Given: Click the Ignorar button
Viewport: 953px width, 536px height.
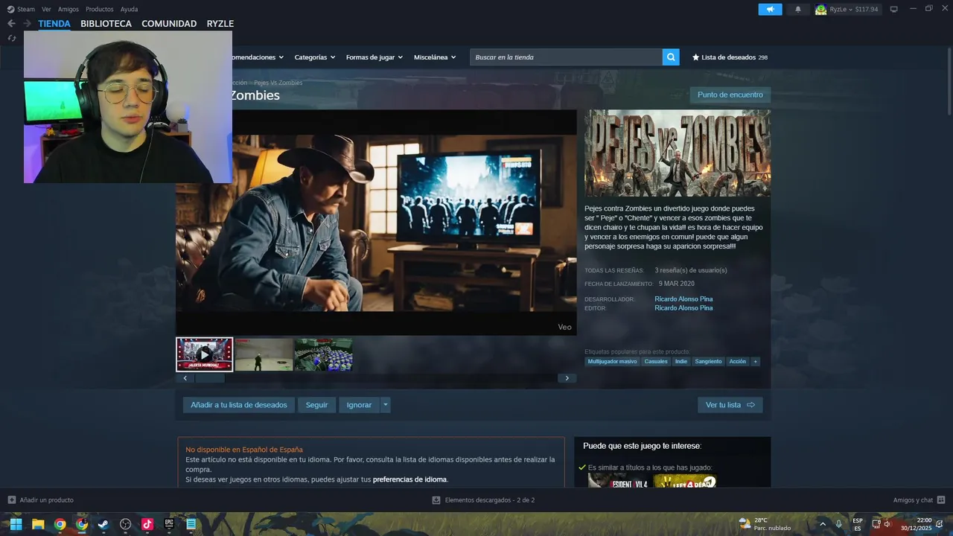Looking at the screenshot, I should (359, 405).
